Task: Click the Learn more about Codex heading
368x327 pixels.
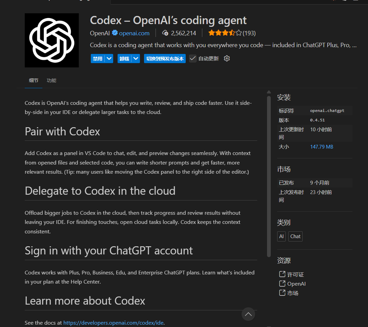Action: click(85, 301)
